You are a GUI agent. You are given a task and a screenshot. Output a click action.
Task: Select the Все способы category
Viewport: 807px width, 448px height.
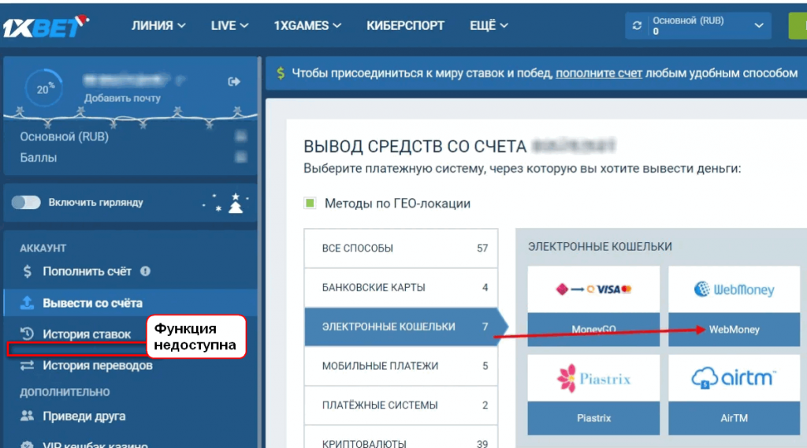click(x=400, y=248)
